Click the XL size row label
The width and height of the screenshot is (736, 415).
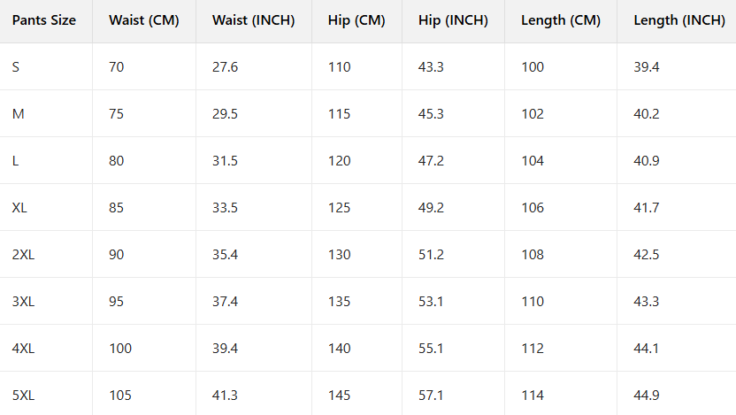tap(19, 208)
